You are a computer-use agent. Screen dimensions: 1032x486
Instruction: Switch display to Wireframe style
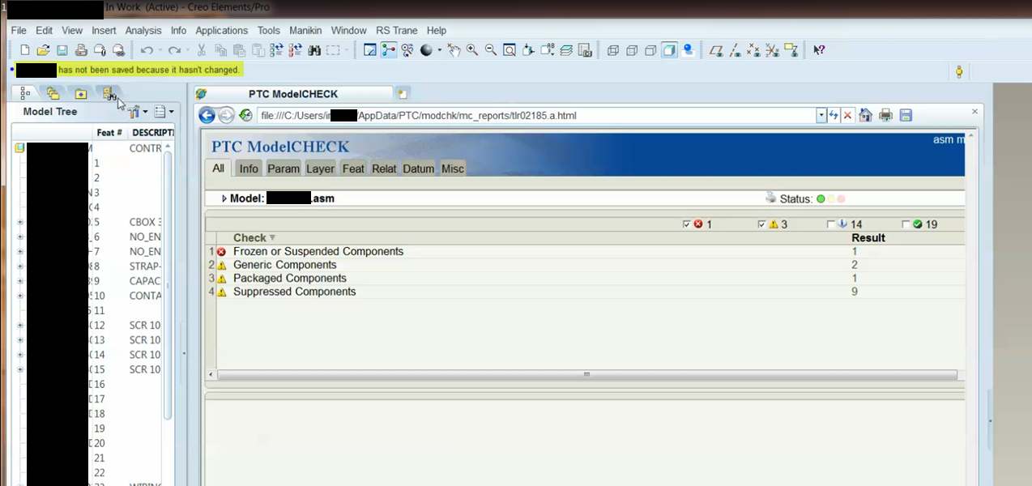click(613, 50)
